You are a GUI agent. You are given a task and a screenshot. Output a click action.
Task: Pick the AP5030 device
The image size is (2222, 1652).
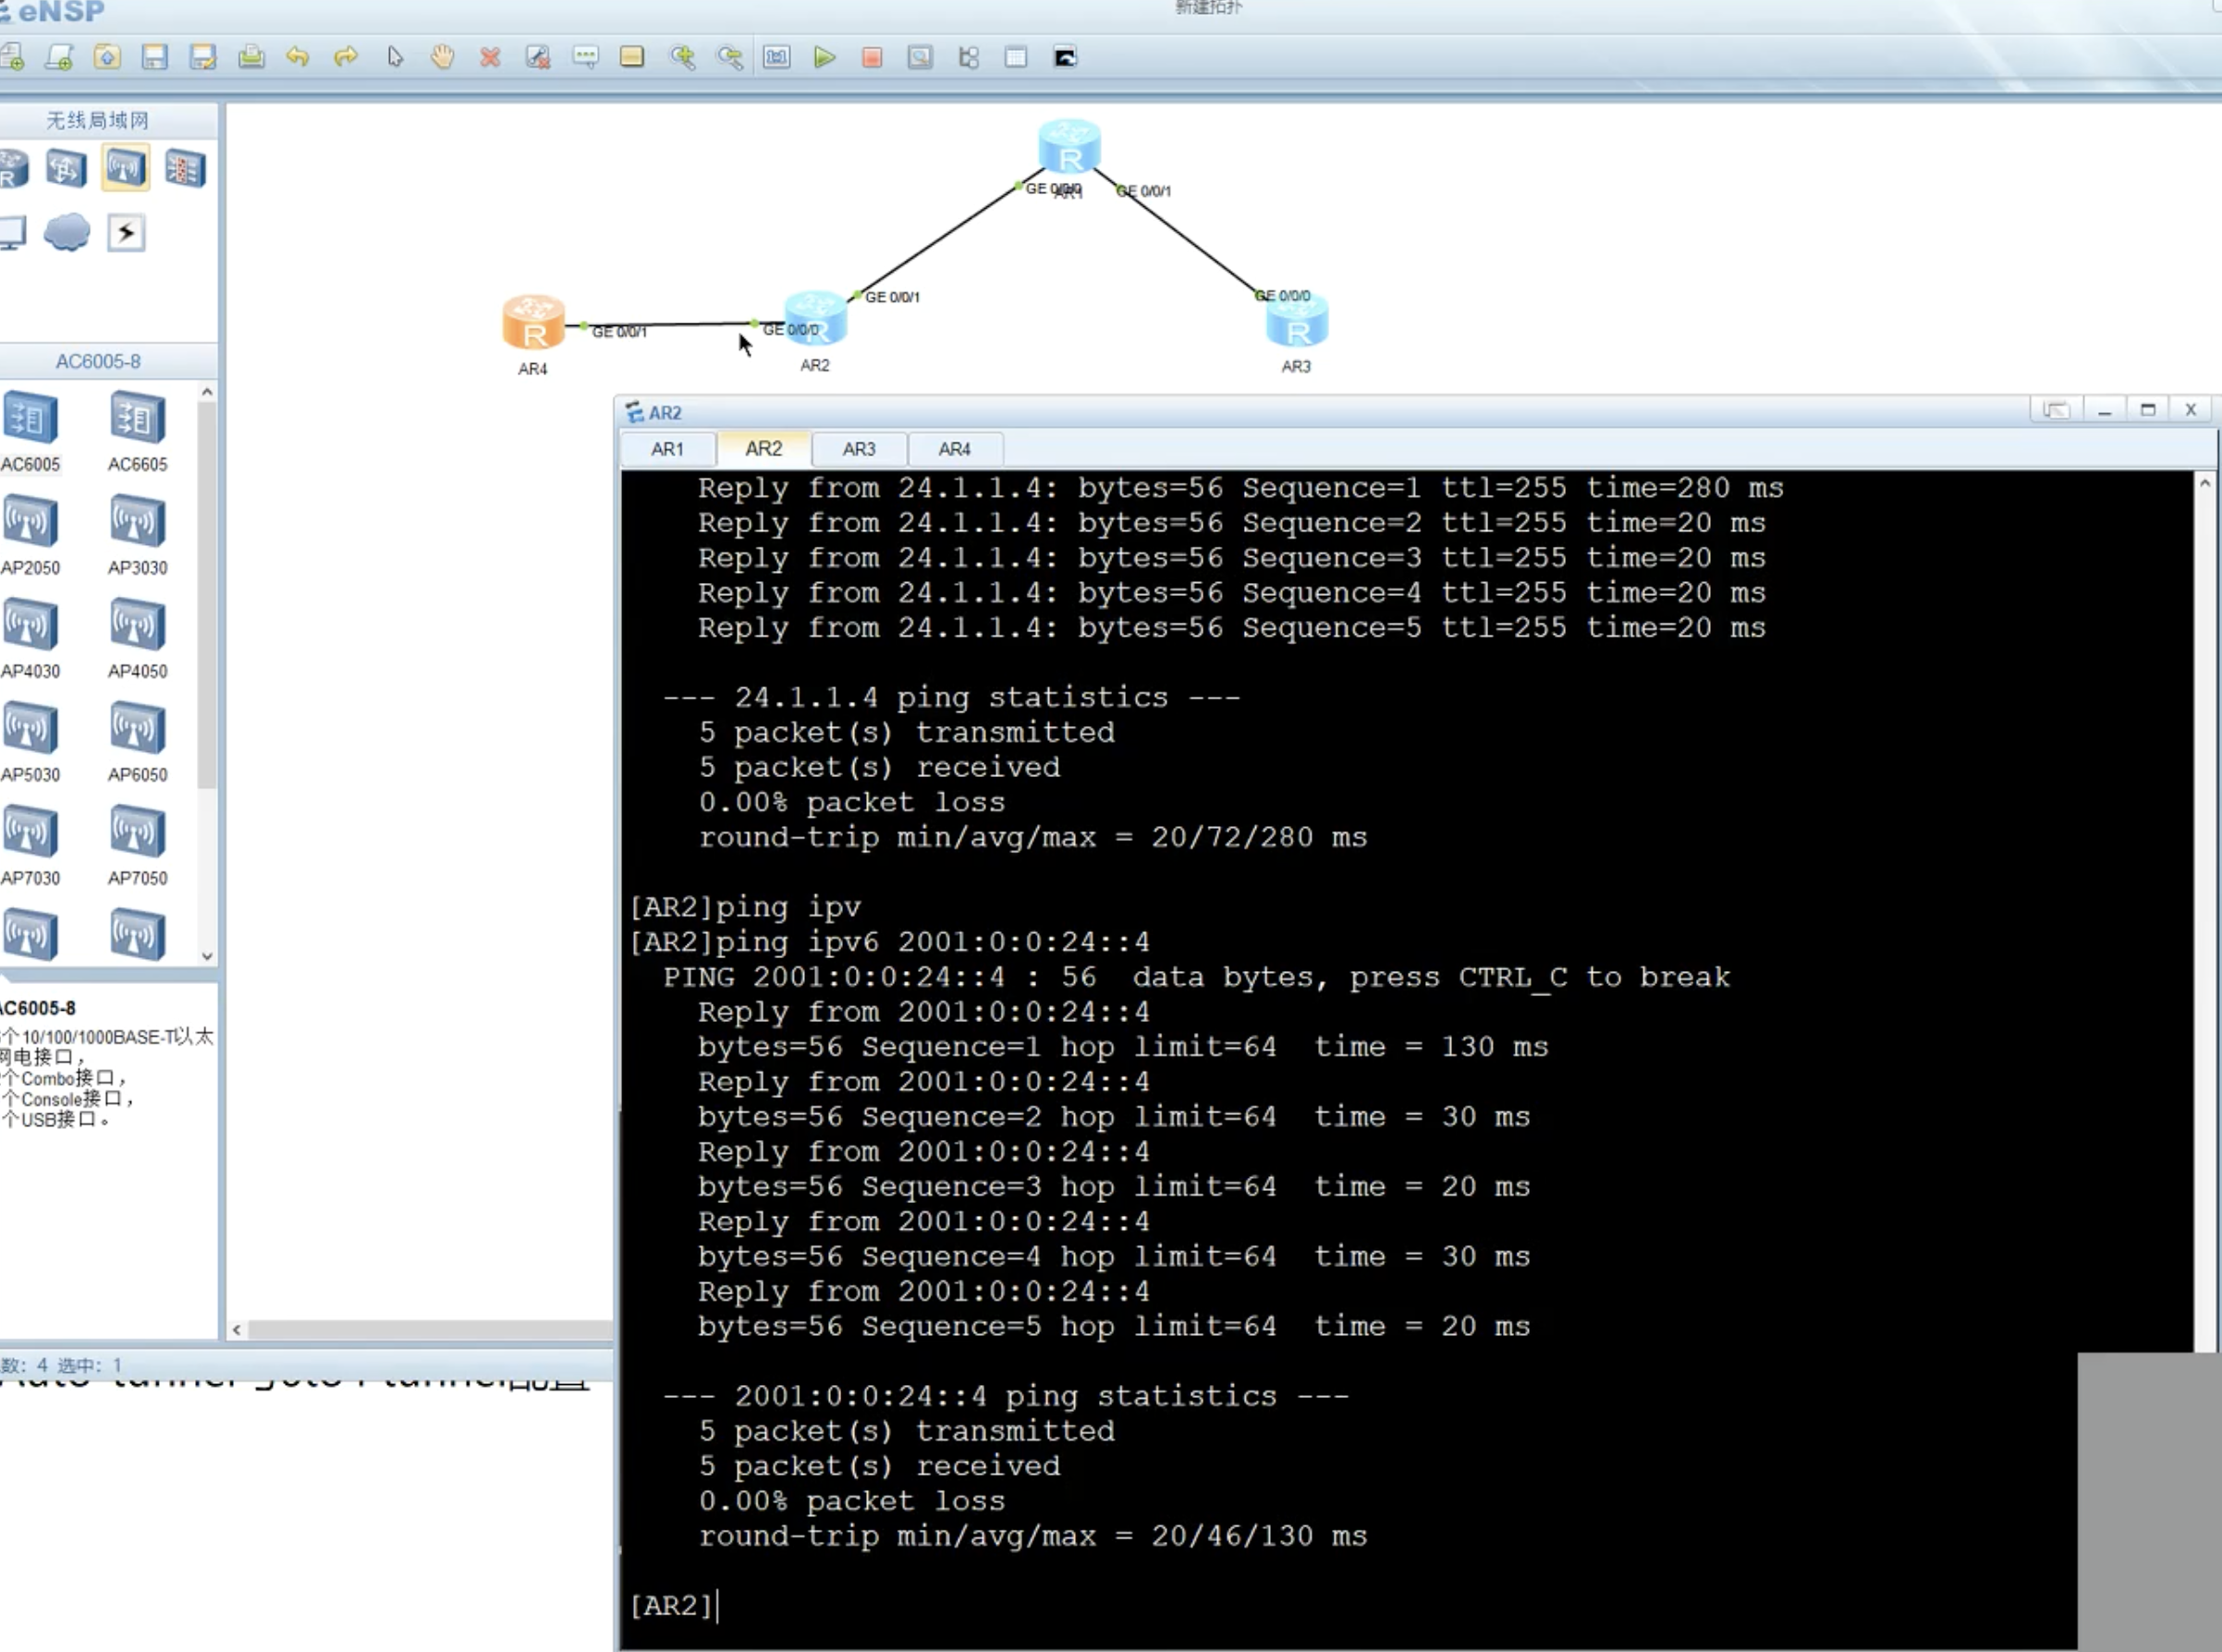(x=30, y=742)
